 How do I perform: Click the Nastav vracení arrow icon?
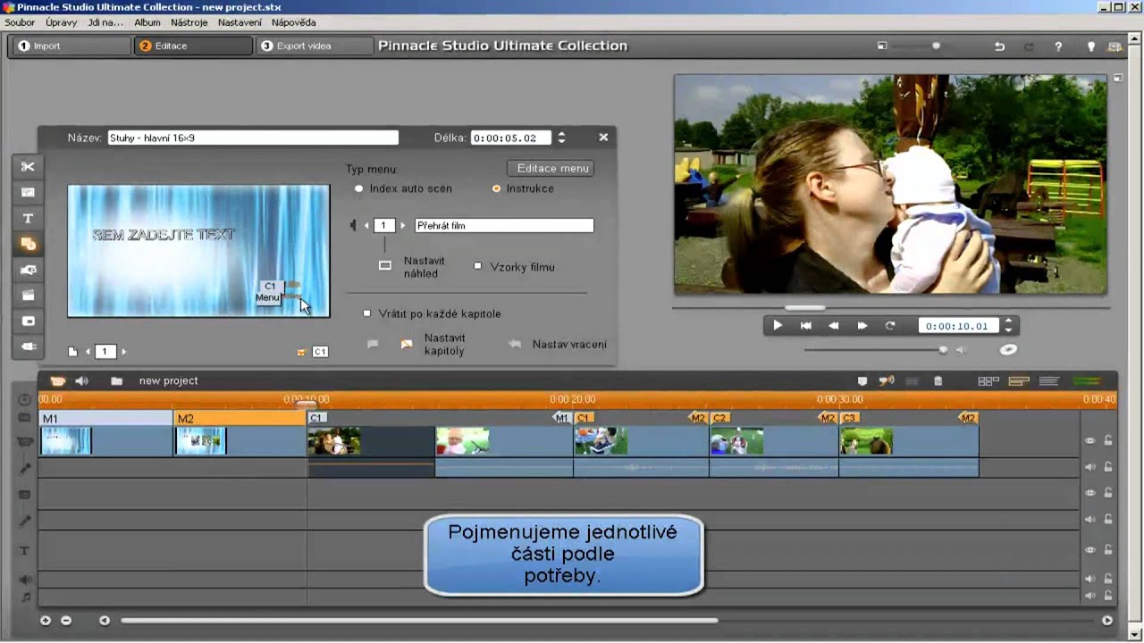coord(515,344)
